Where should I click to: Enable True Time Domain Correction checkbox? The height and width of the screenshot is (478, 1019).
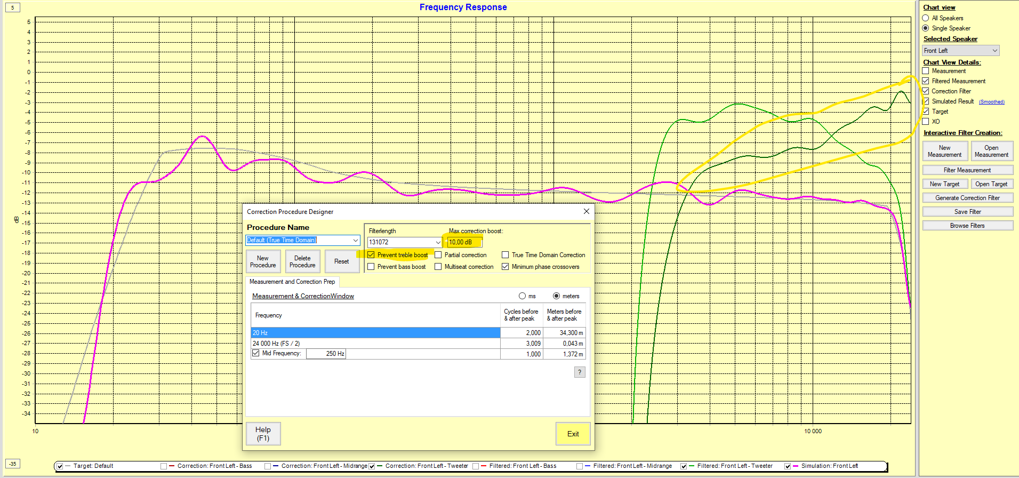(x=506, y=255)
